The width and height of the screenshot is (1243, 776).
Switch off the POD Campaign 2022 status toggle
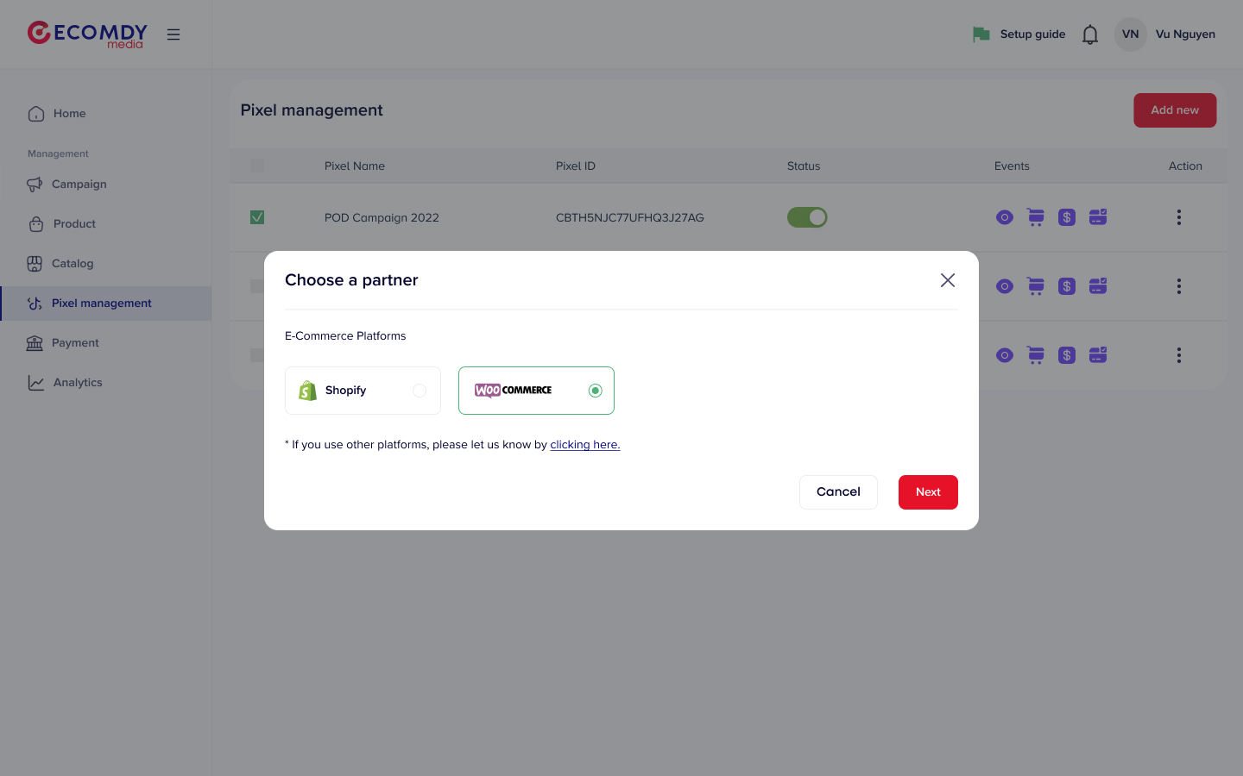(807, 217)
